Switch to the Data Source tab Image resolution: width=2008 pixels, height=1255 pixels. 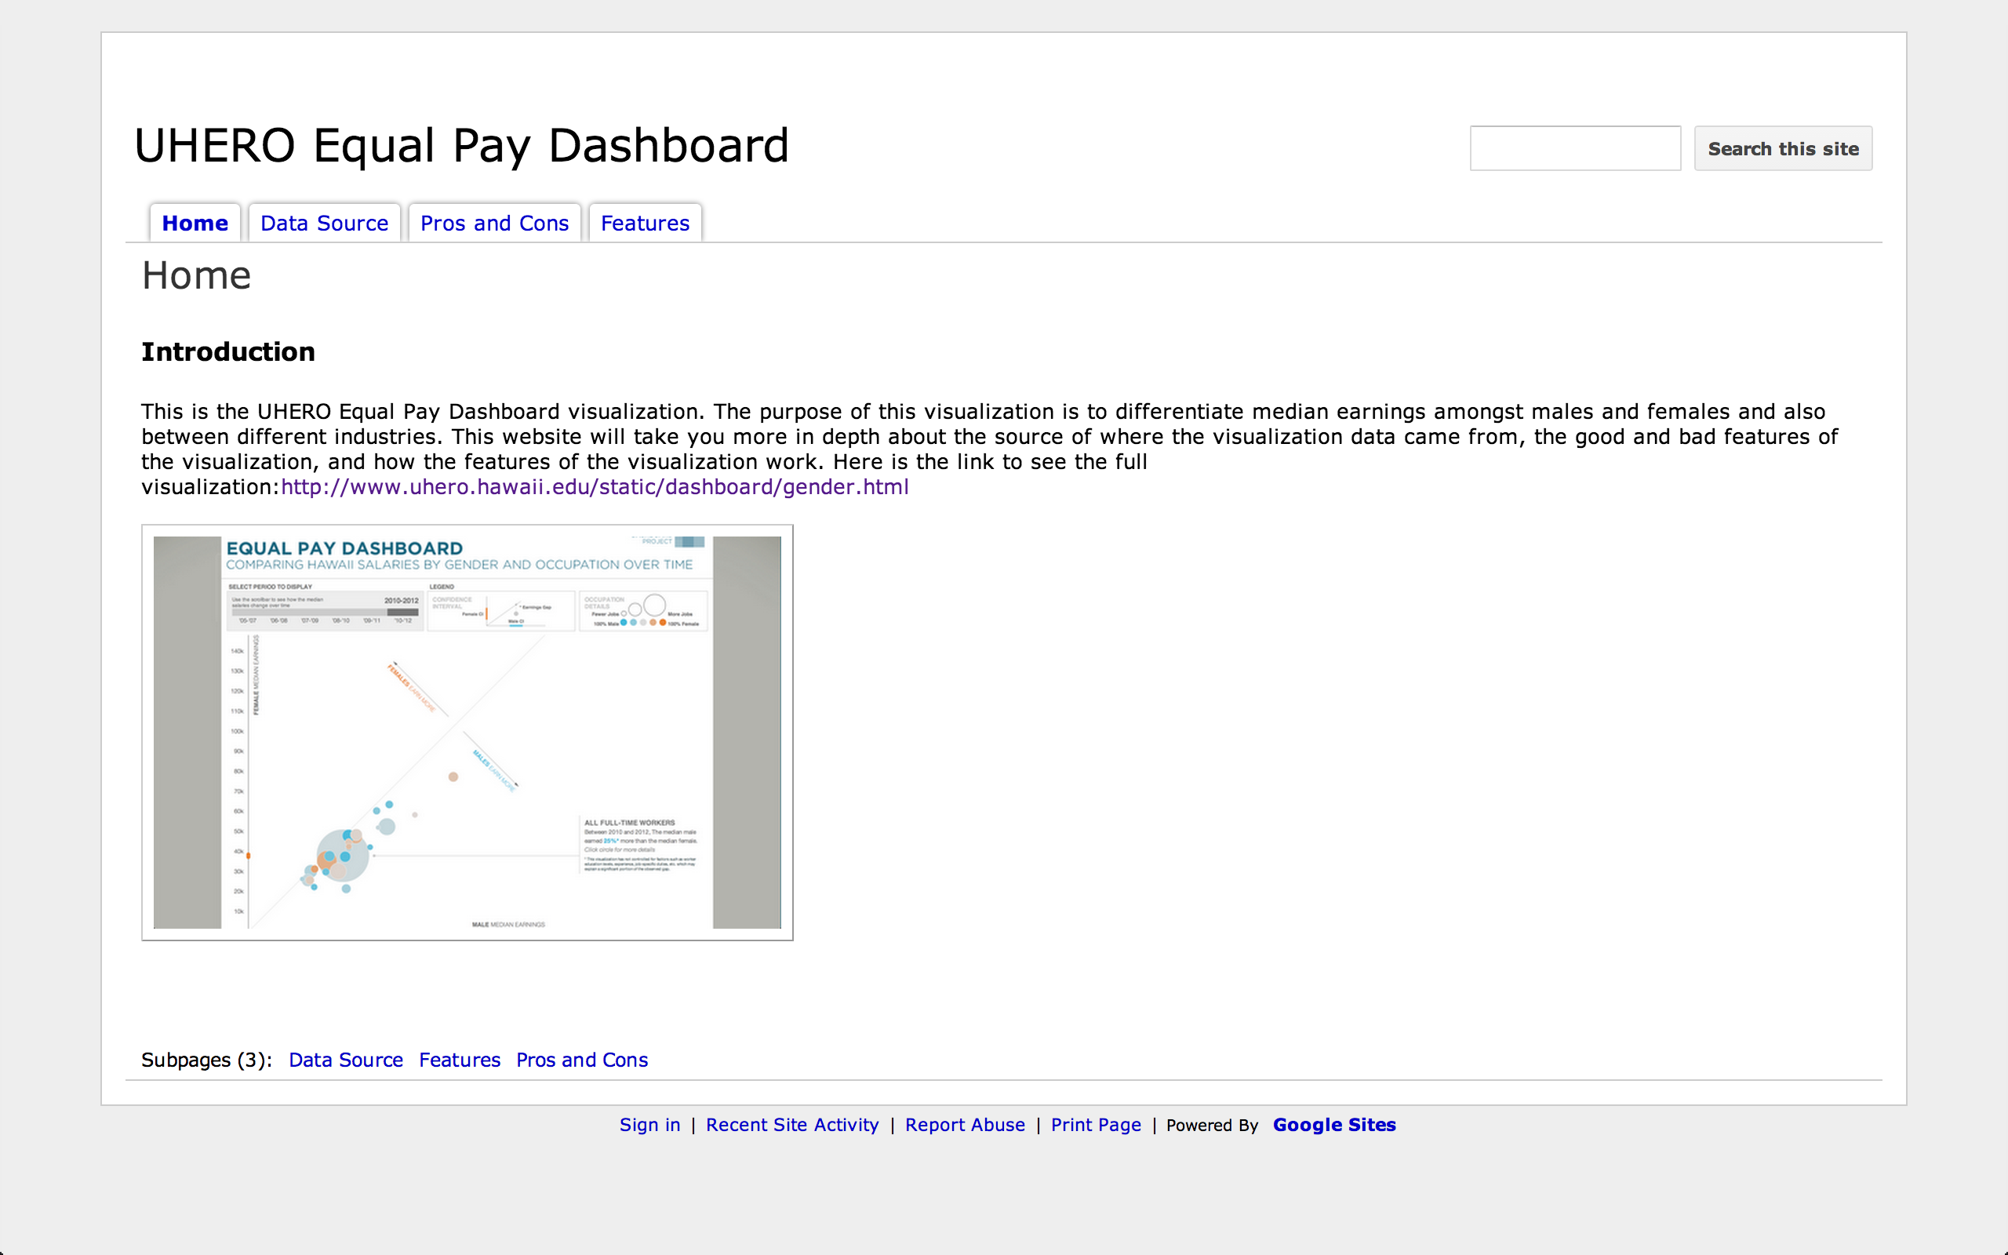point(325,224)
